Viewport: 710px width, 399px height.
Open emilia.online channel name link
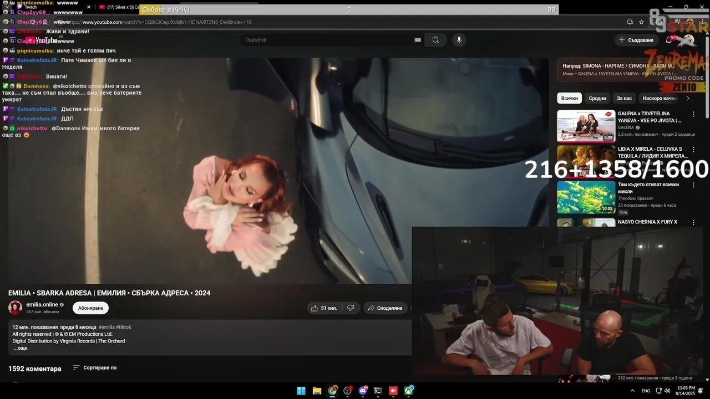(42, 305)
